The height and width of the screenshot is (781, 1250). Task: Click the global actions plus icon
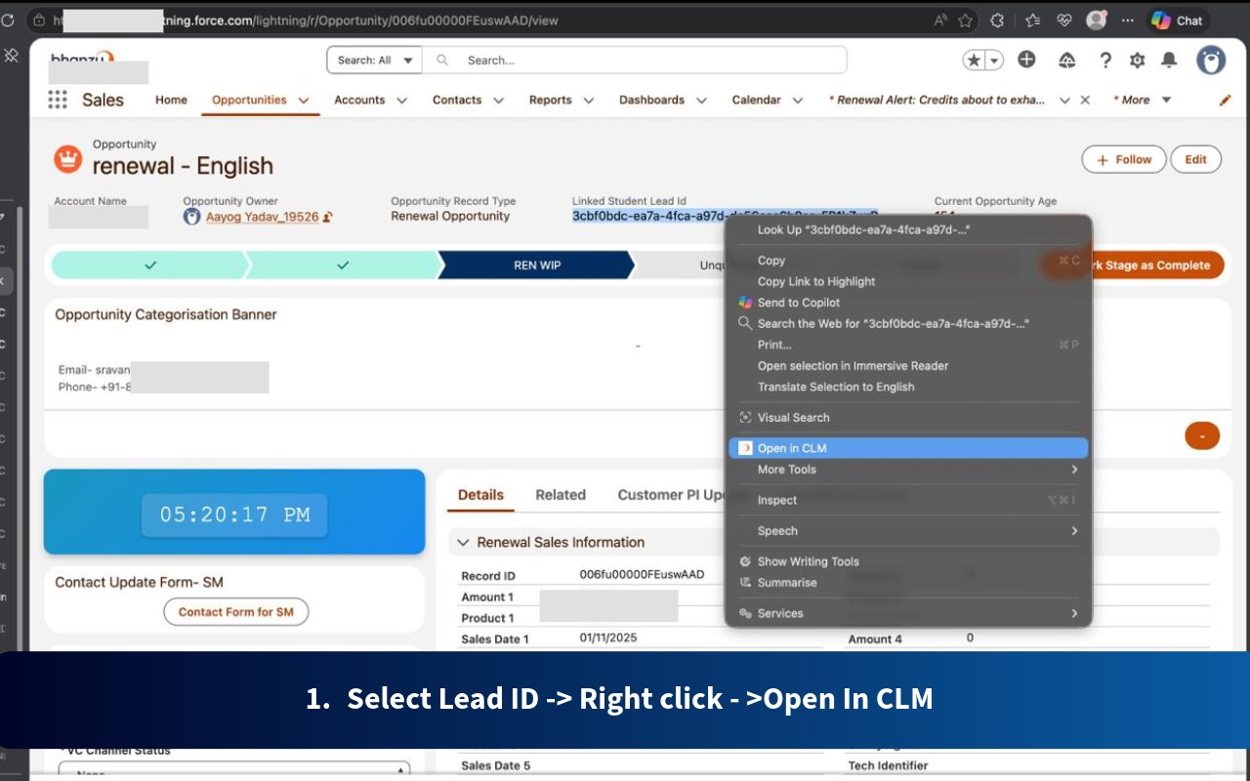pos(1026,60)
